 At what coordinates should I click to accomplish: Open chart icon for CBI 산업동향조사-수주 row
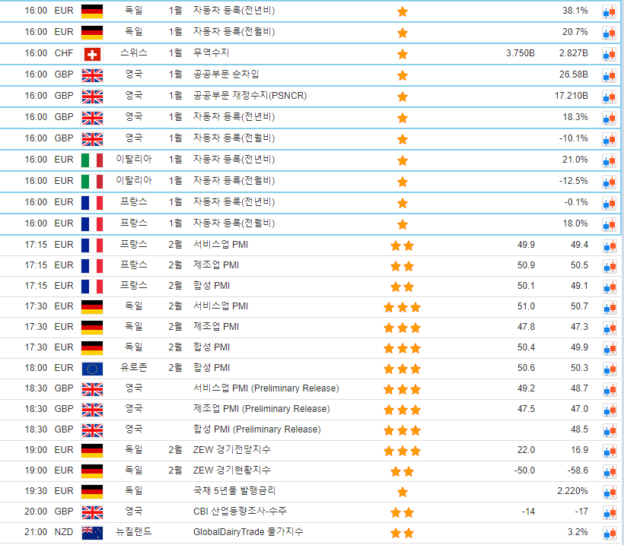click(609, 512)
